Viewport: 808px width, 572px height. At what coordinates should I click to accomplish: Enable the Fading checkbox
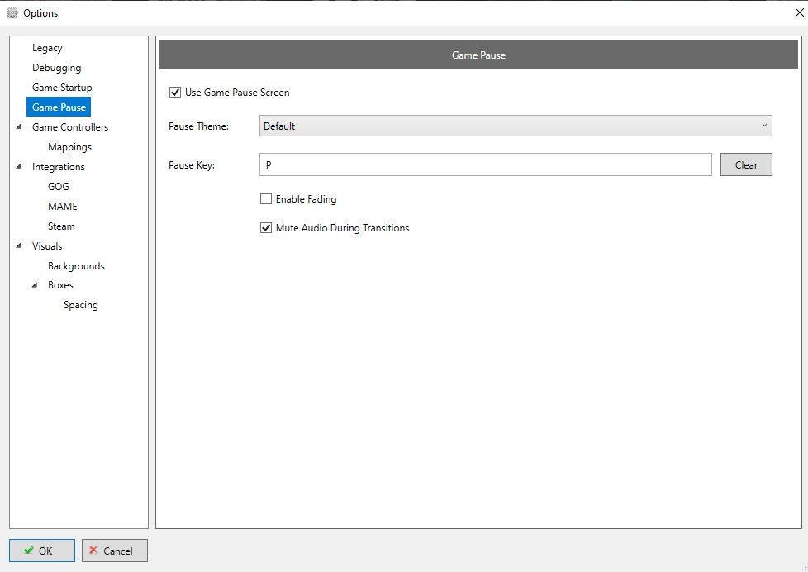(266, 199)
